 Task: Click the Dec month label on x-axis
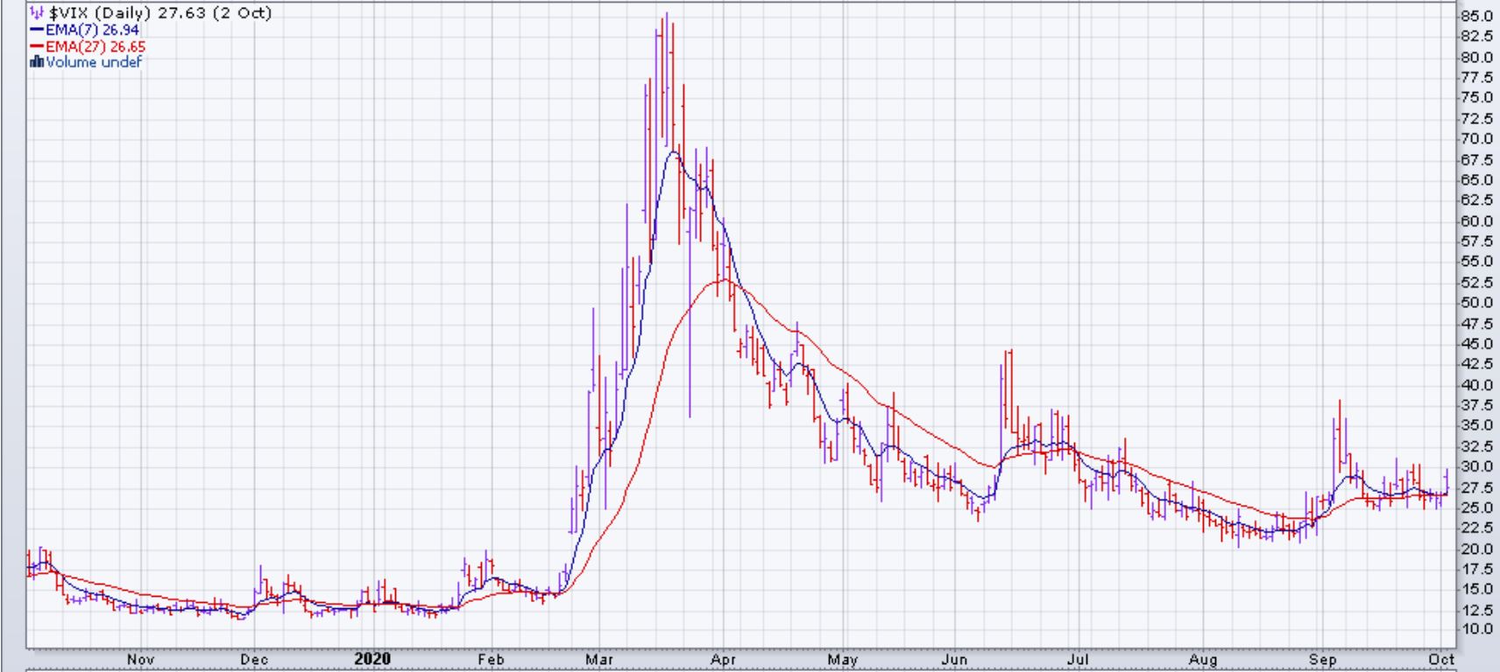coord(253,659)
